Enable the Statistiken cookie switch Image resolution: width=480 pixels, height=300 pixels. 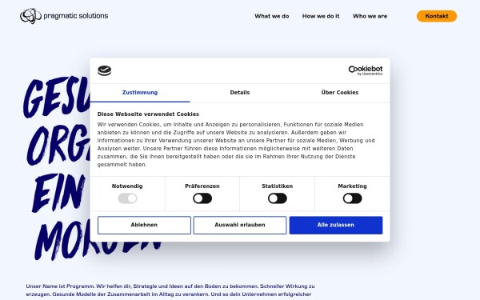278,198
